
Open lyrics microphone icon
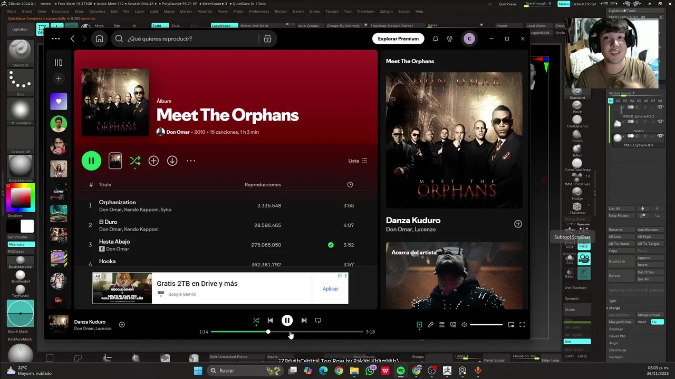430,325
